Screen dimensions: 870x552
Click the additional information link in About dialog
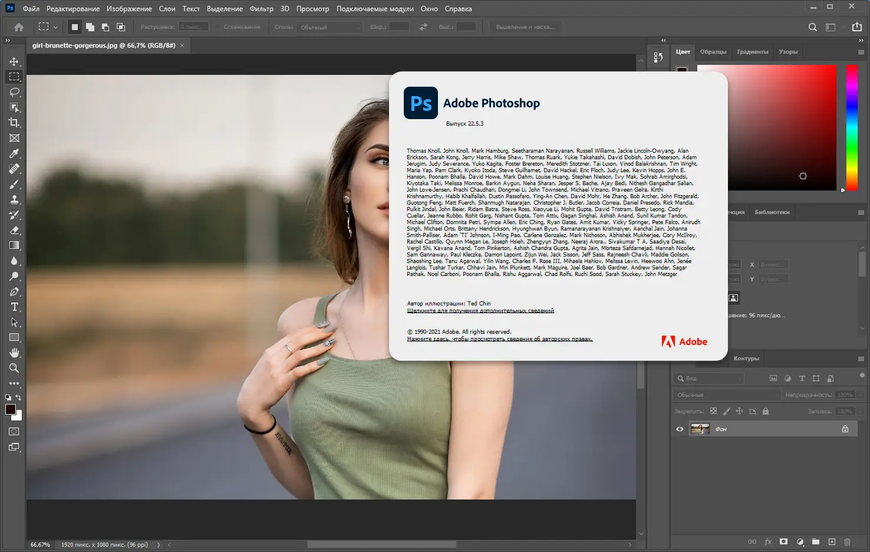click(x=480, y=311)
